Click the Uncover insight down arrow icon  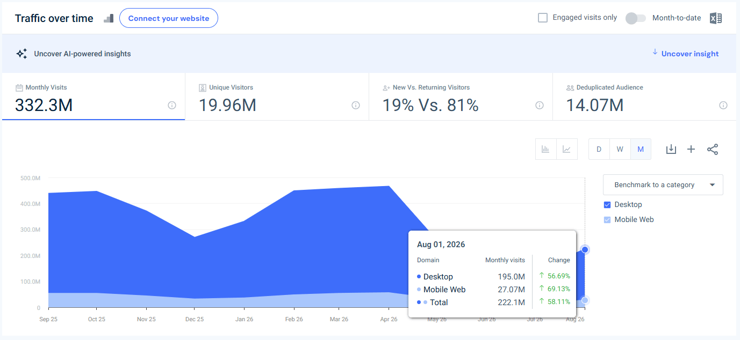[x=655, y=52]
